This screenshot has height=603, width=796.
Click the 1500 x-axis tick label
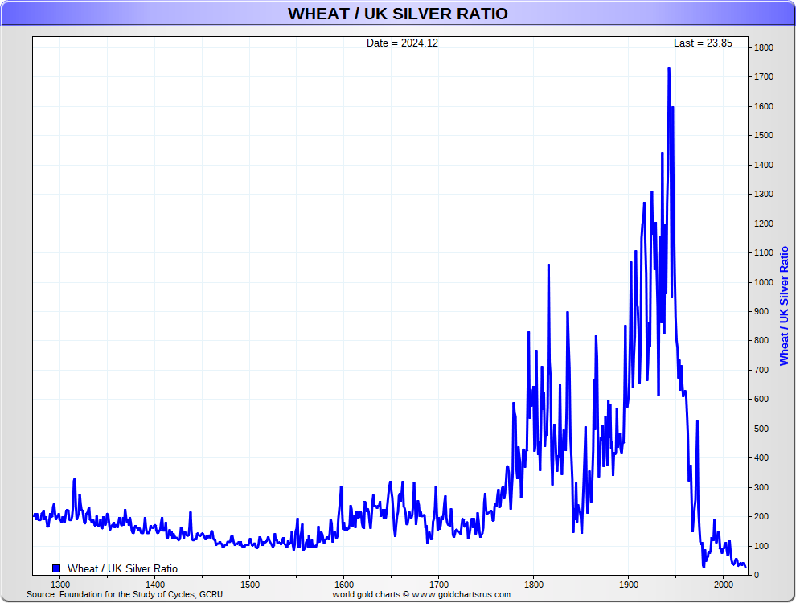(x=249, y=585)
